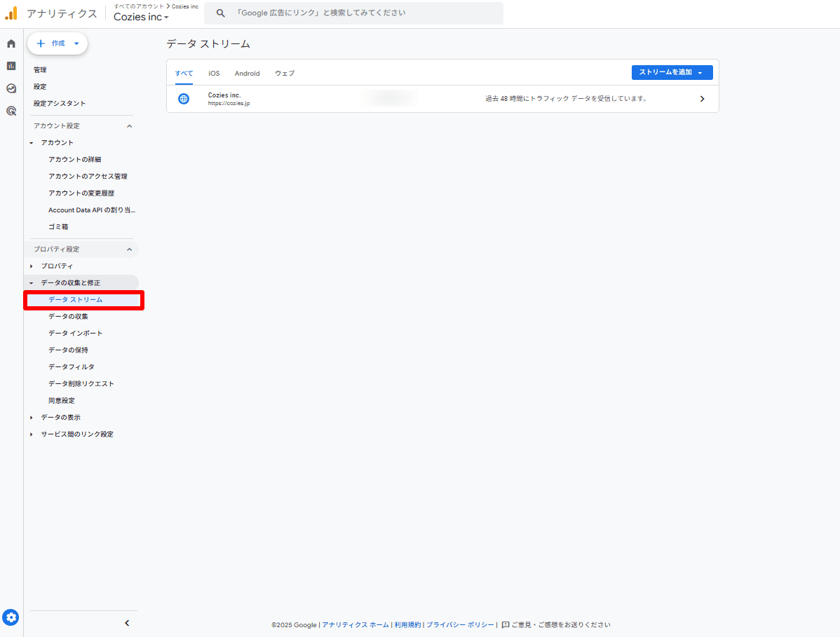
Task: Switch to the Android tab
Action: [247, 74]
